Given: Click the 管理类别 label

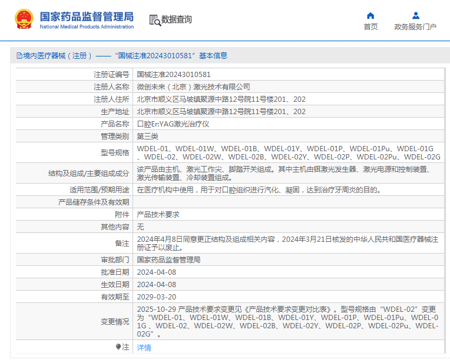Looking at the screenshot, I should pos(115,136).
